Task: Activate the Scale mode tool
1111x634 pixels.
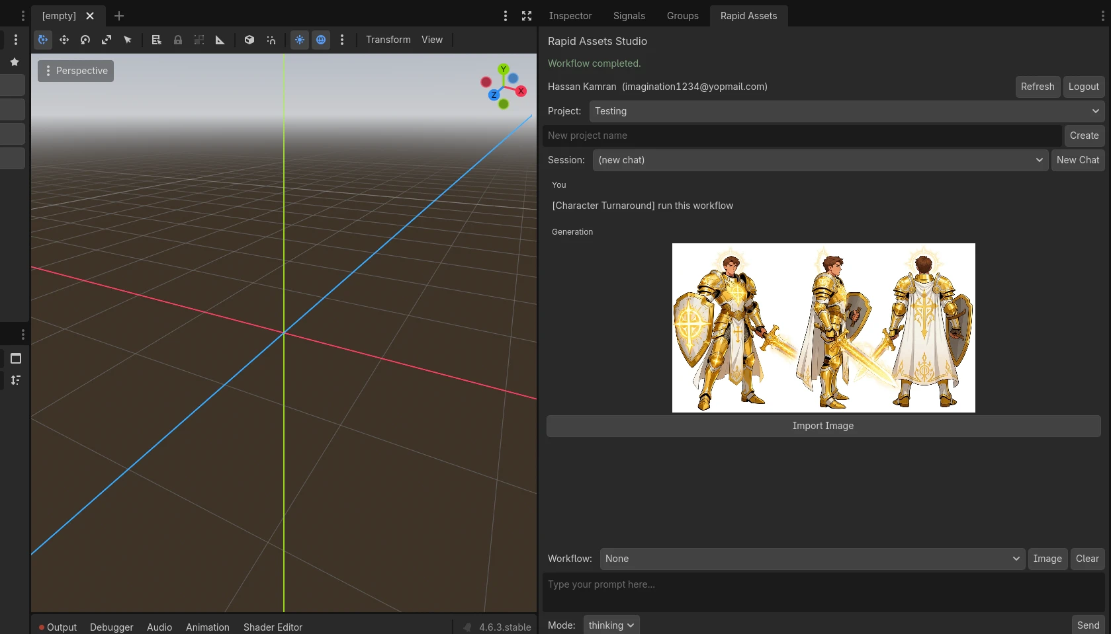Action: pos(107,40)
